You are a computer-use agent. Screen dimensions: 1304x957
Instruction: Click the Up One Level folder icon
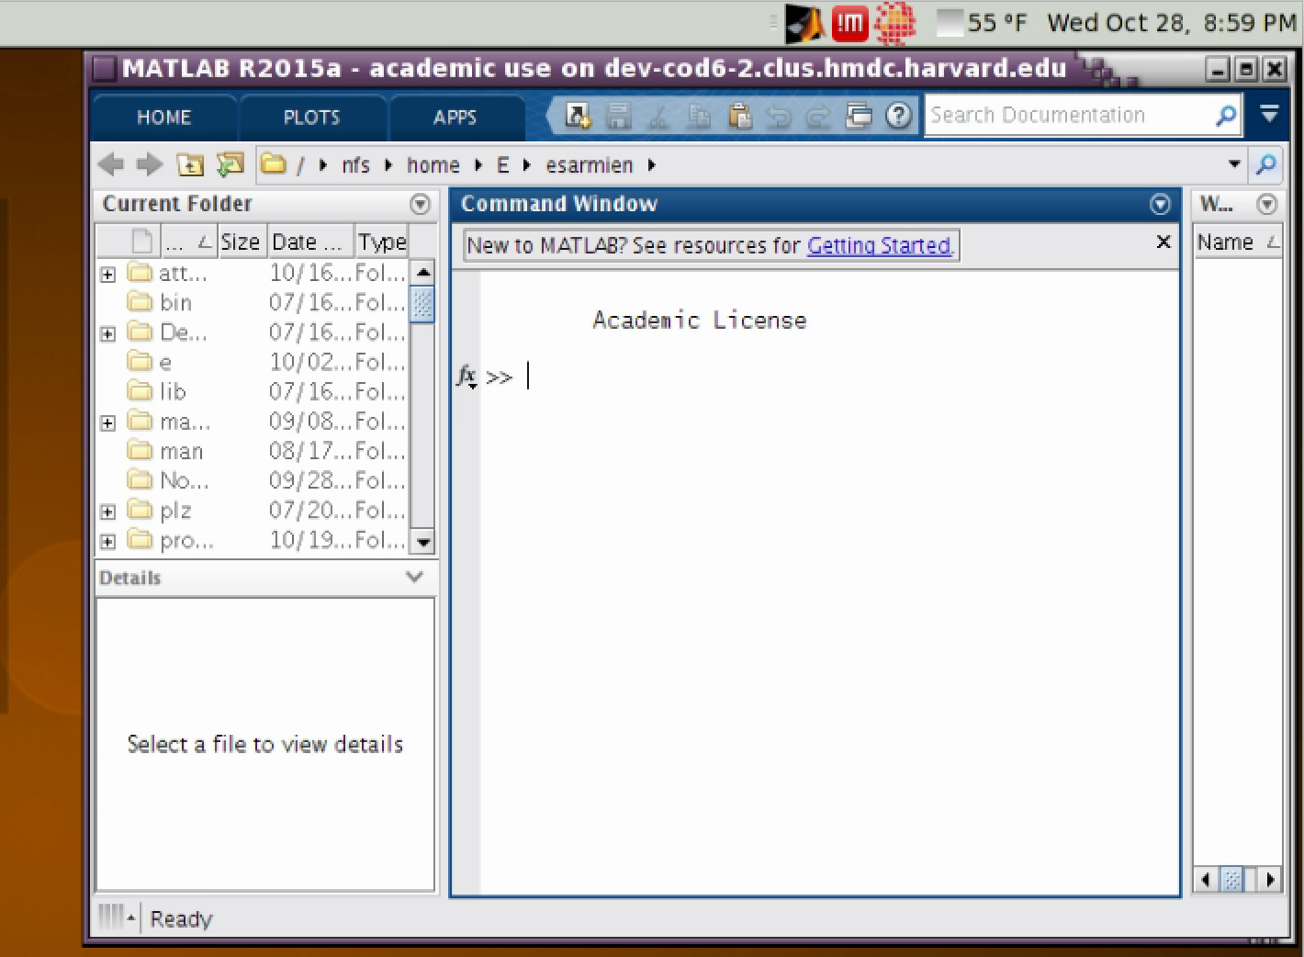pyautogui.click(x=189, y=164)
